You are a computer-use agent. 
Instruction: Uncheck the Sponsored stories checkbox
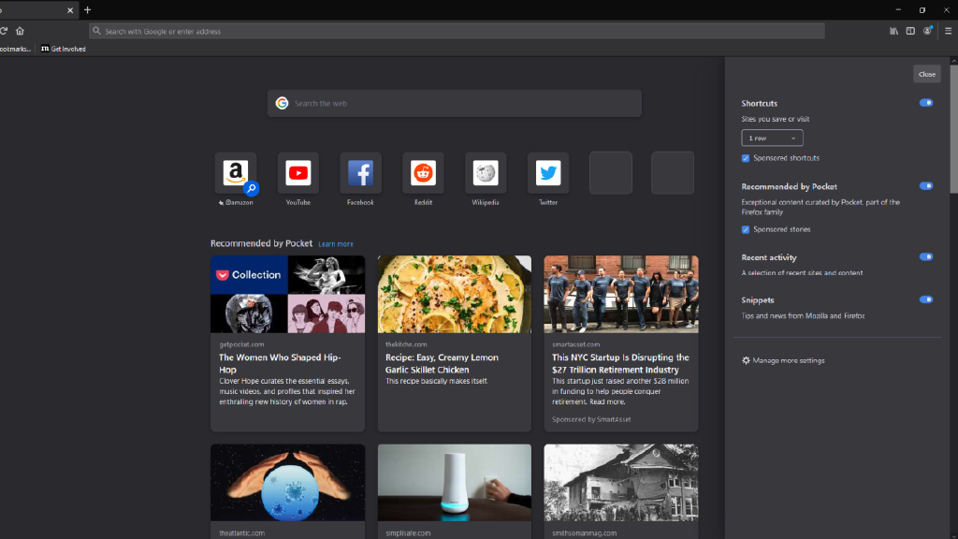click(746, 229)
